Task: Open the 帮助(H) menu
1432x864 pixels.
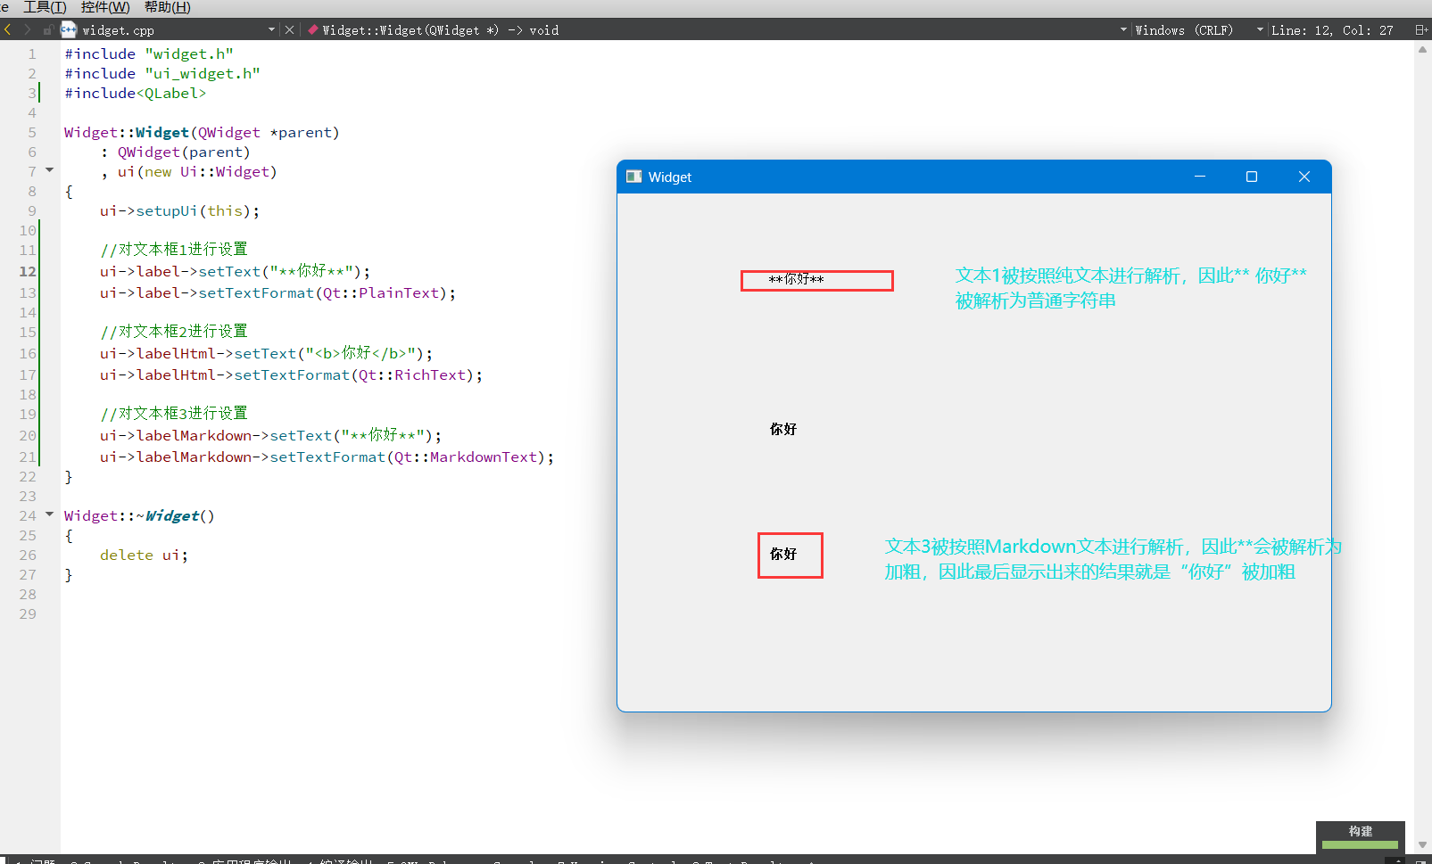Action: click(x=167, y=7)
